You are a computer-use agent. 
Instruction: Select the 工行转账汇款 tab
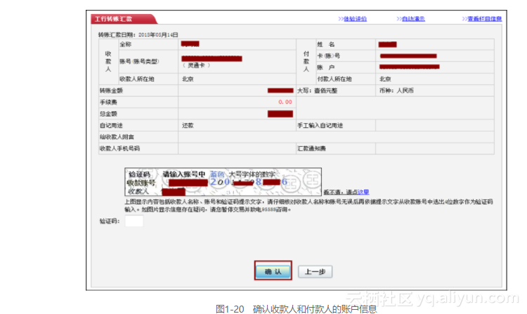pyautogui.click(x=123, y=19)
